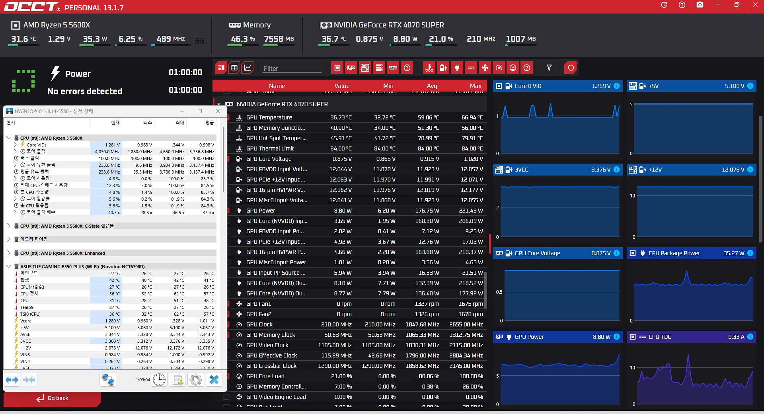Click the GPU Core Voltage graph header

tap(557, 253)
